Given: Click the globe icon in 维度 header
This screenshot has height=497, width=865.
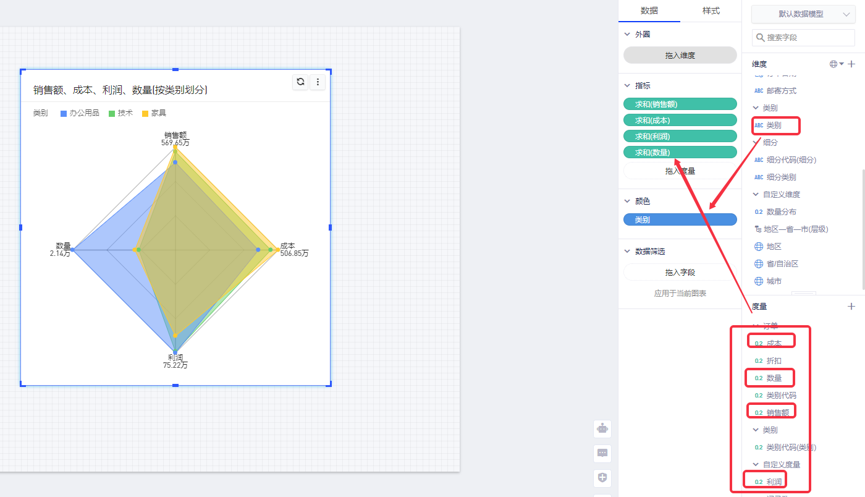Looking at the screenshot, I should [x=835, y=64].
